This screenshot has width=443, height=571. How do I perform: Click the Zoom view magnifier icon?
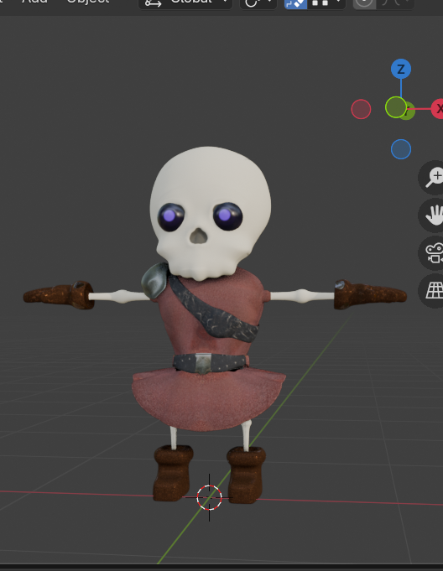pos(433,178)
